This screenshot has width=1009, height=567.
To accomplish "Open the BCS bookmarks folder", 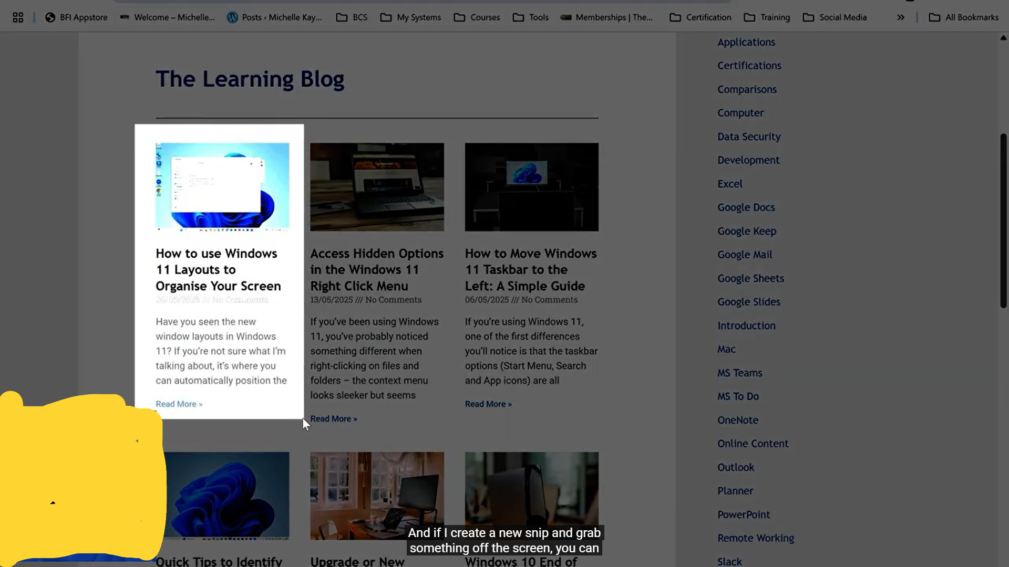I will pyautogui.click(x=352, y=17).
